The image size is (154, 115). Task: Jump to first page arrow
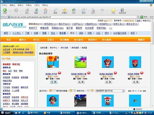pyautogui.click(x=130, y=91)
